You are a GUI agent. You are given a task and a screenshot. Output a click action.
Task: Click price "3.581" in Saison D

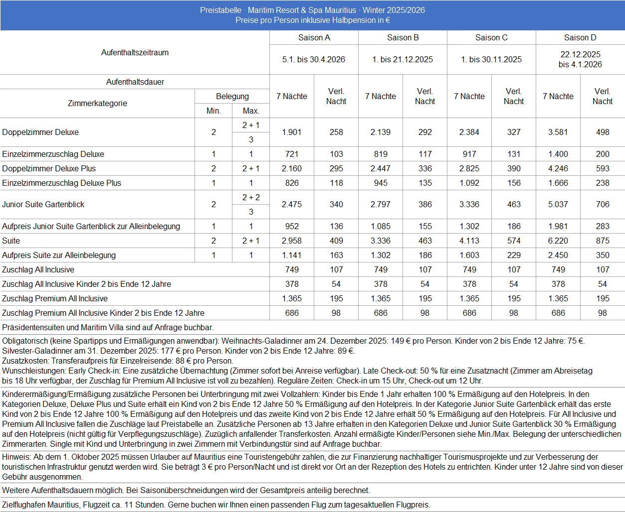(x=558, y=132)
